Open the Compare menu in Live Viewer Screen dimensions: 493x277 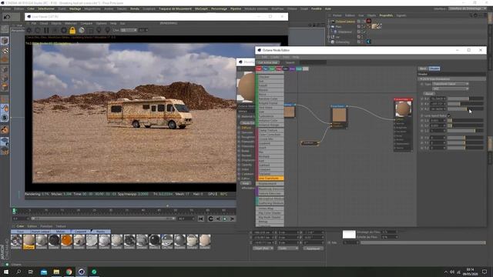point(86,23)
